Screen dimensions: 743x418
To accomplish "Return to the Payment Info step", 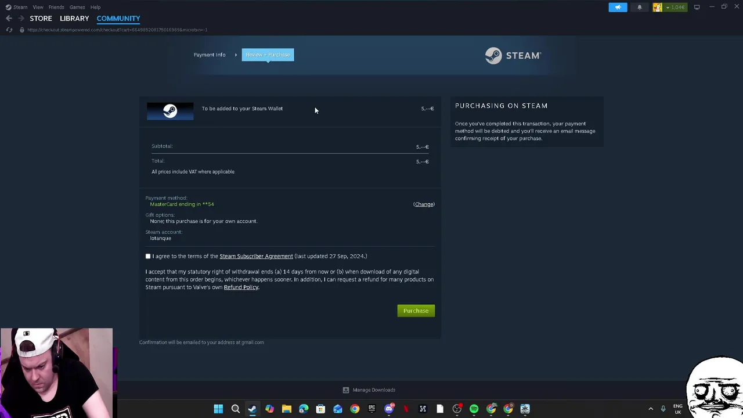I will pos(210,55).
